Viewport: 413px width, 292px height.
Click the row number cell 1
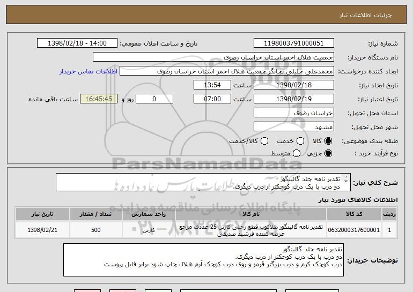pyautogui.click(x=389, y=230)
